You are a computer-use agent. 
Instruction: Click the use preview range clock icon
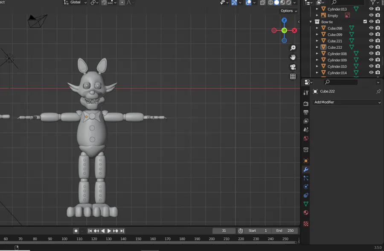click(241, 231)
